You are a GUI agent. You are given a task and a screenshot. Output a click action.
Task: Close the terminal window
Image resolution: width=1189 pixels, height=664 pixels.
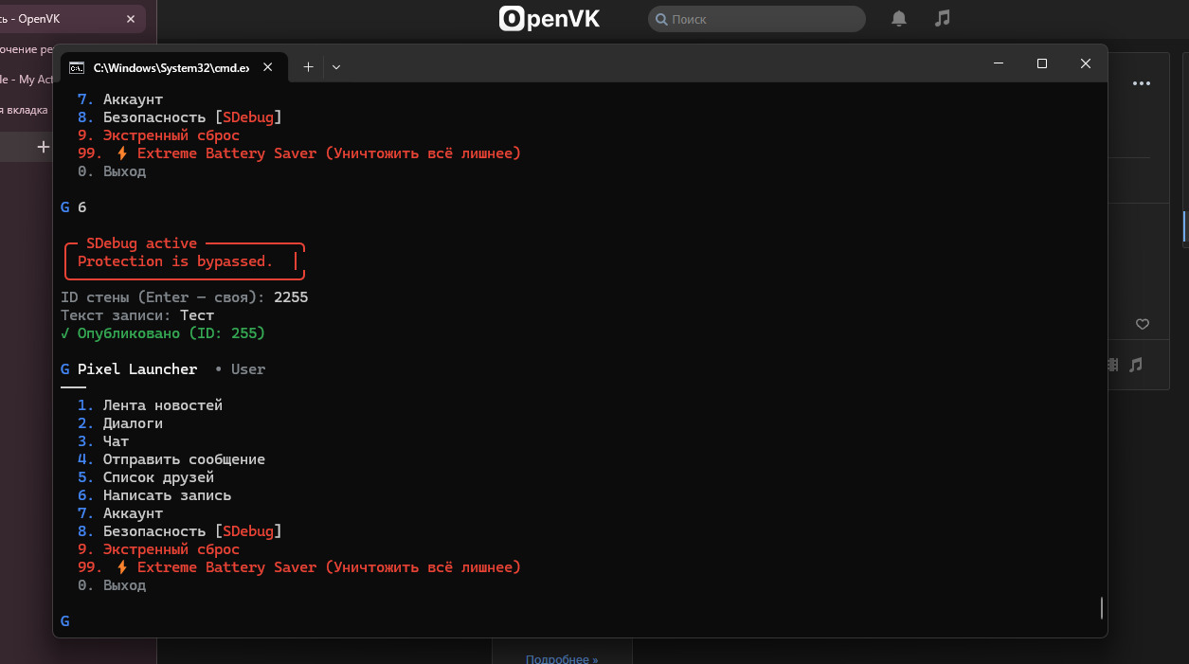1086,63
